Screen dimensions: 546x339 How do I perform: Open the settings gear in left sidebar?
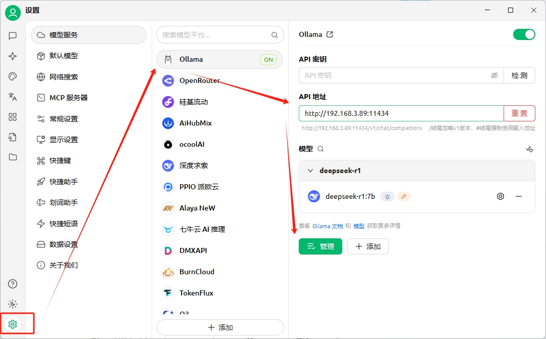13,324
